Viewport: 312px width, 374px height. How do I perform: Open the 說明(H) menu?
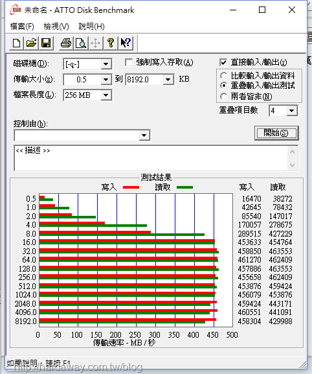tap(91, 26)
